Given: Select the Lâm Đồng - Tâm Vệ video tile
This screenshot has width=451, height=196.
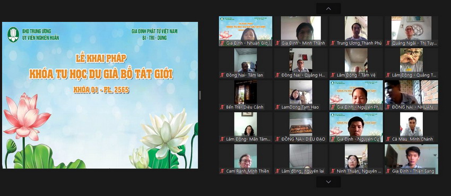Looking at the screenshot, I should (356, 63).
